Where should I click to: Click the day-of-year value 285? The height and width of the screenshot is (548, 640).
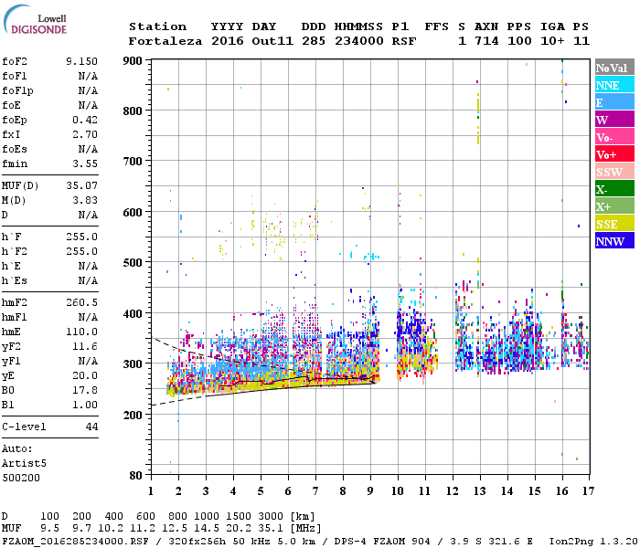314,41
